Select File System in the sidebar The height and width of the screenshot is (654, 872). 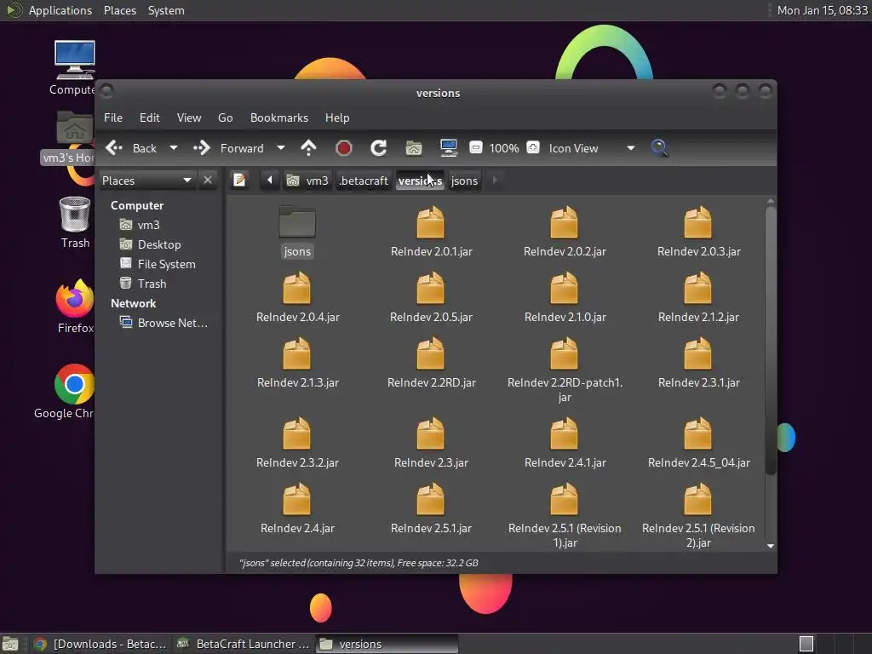point(166,264)
